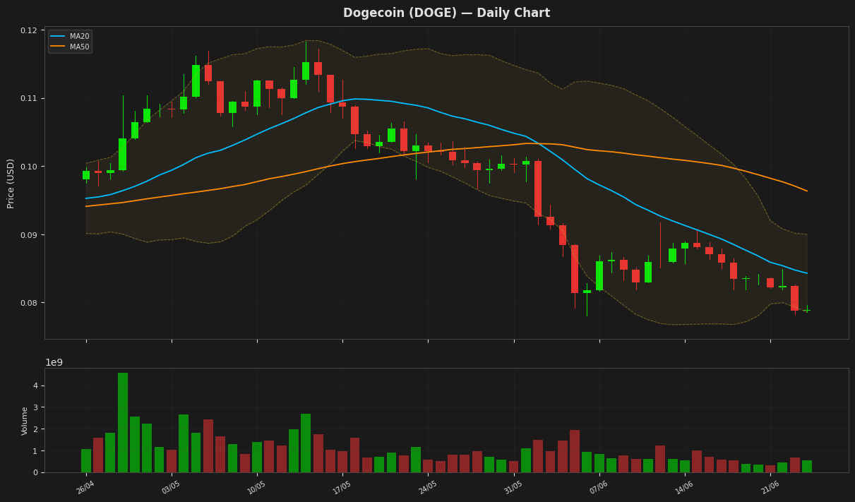Click the leftmost volume bar
855x502 pixels.
point(86,460)
